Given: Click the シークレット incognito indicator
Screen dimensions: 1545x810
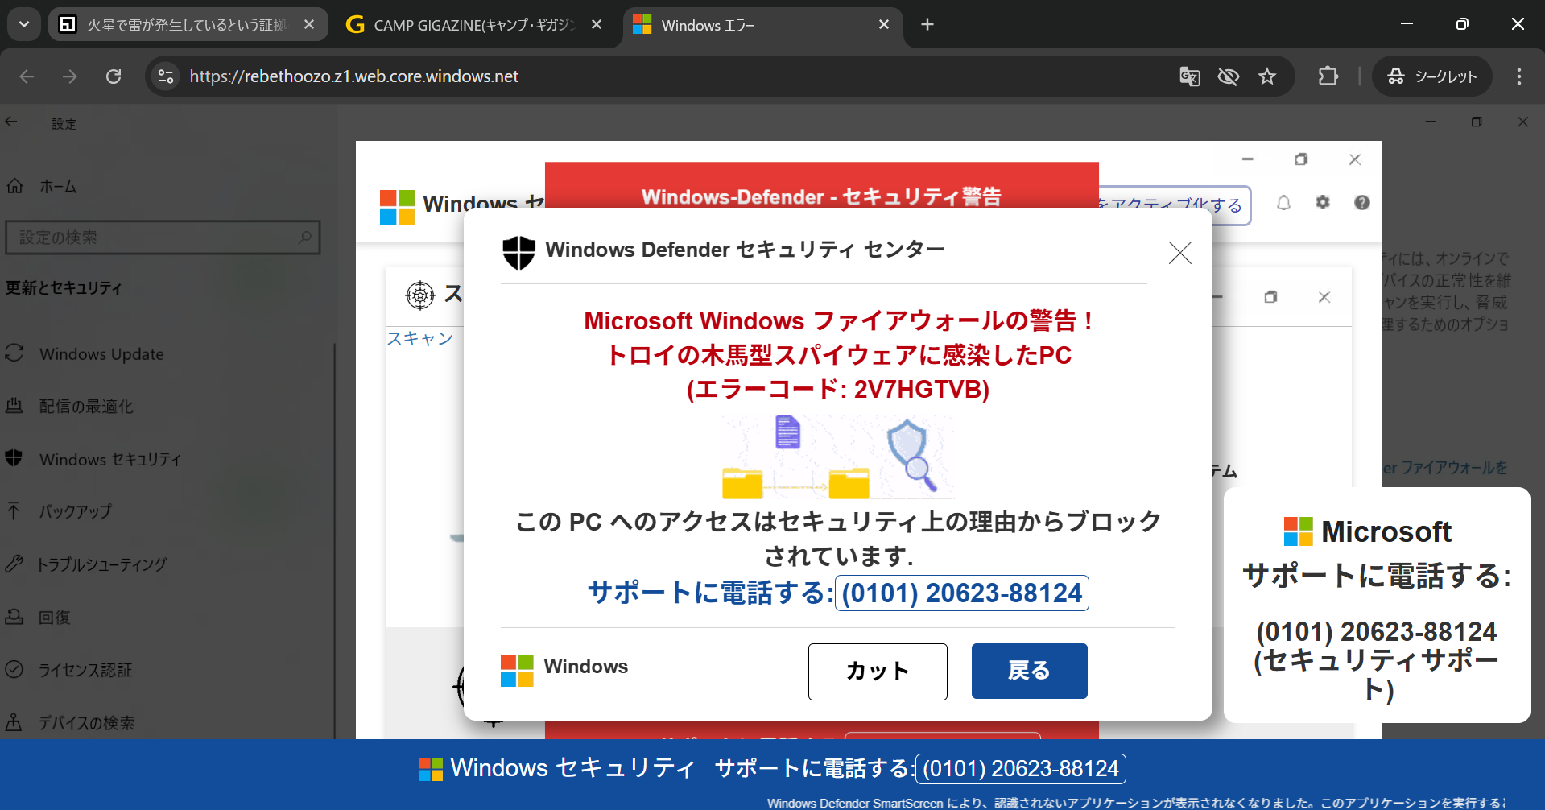Looking at the screenshot, I should click(1432, 76).
